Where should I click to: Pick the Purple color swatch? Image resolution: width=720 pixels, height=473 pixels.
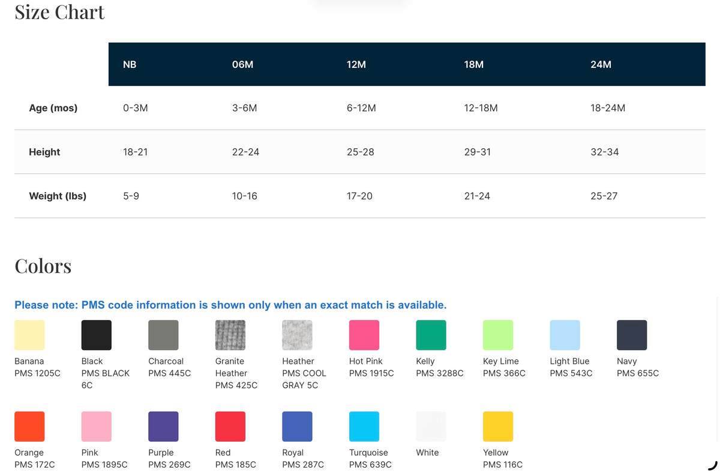(x=163, y=426)
